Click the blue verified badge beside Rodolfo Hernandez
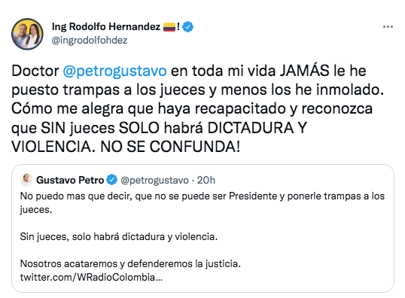This screenshot has height=298, width=405. pos(187,27)
